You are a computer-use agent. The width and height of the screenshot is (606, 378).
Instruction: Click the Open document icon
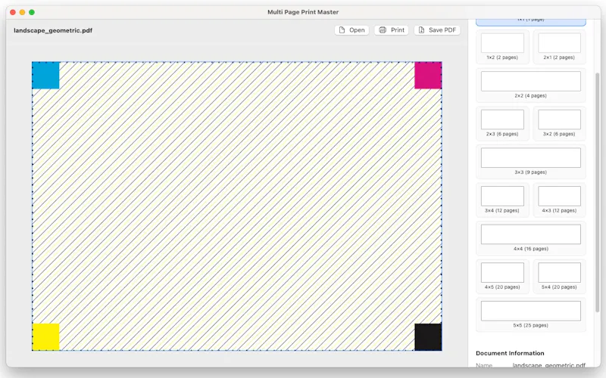pos(342,30)
